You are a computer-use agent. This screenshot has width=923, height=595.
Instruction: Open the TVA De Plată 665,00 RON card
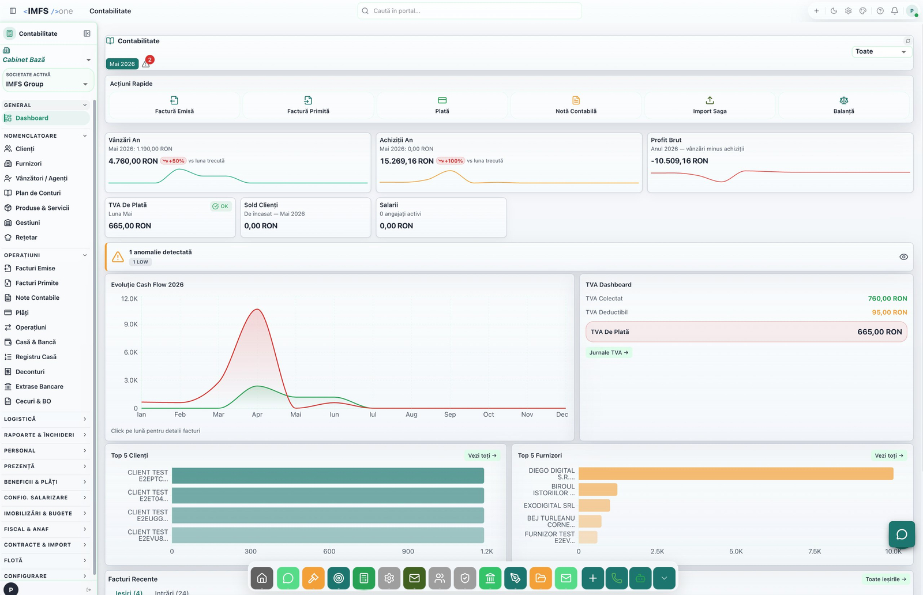[x=170, y=217]
